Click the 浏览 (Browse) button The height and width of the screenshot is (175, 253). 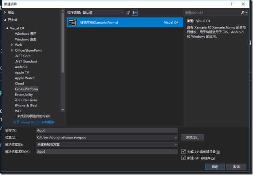[x=192, y=137]
